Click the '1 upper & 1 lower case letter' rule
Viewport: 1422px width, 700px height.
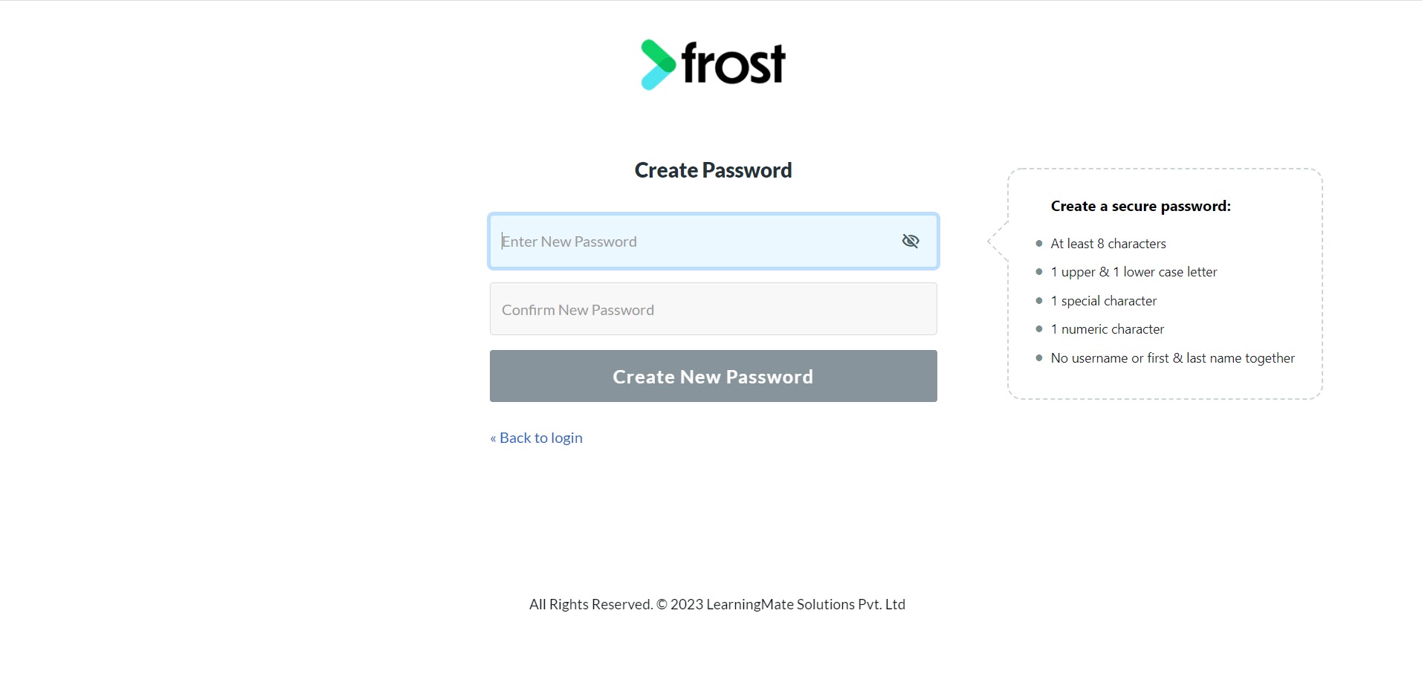pyautogui.click(x=1134, y=272)
